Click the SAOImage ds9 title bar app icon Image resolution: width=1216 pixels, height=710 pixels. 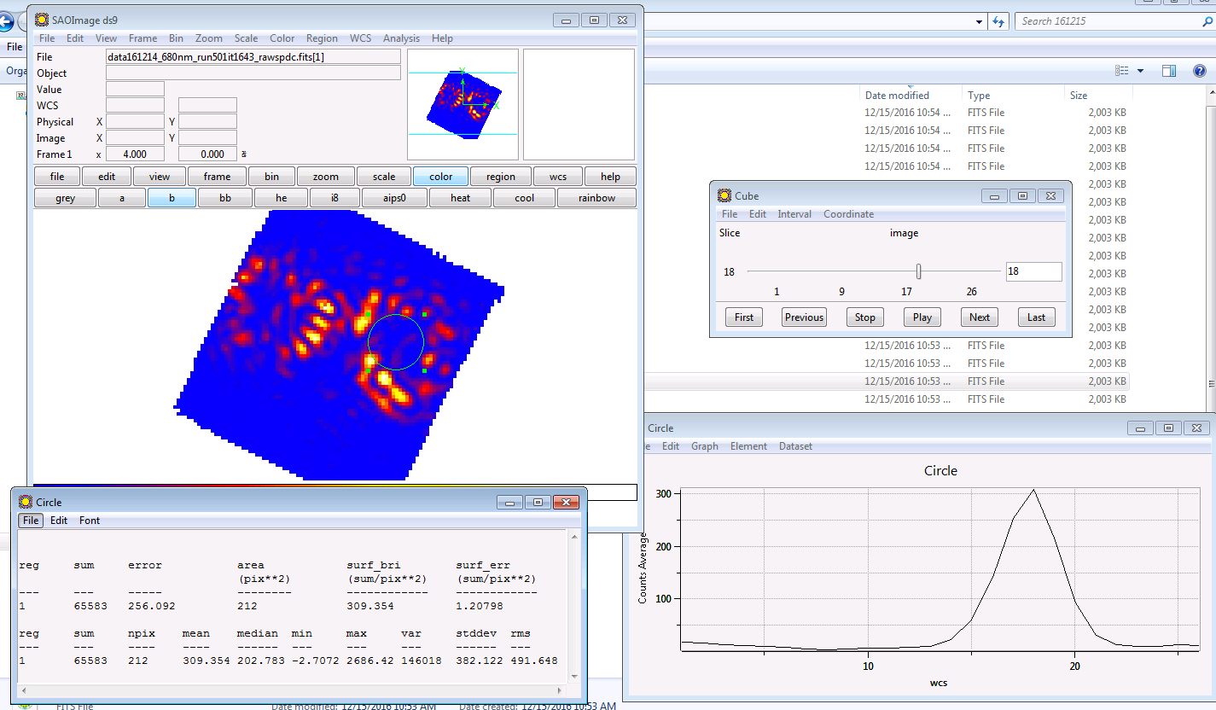(41, 20)
